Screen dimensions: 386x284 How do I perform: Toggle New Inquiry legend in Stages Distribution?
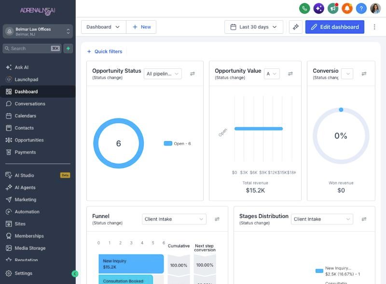click(x=338, y=271)
